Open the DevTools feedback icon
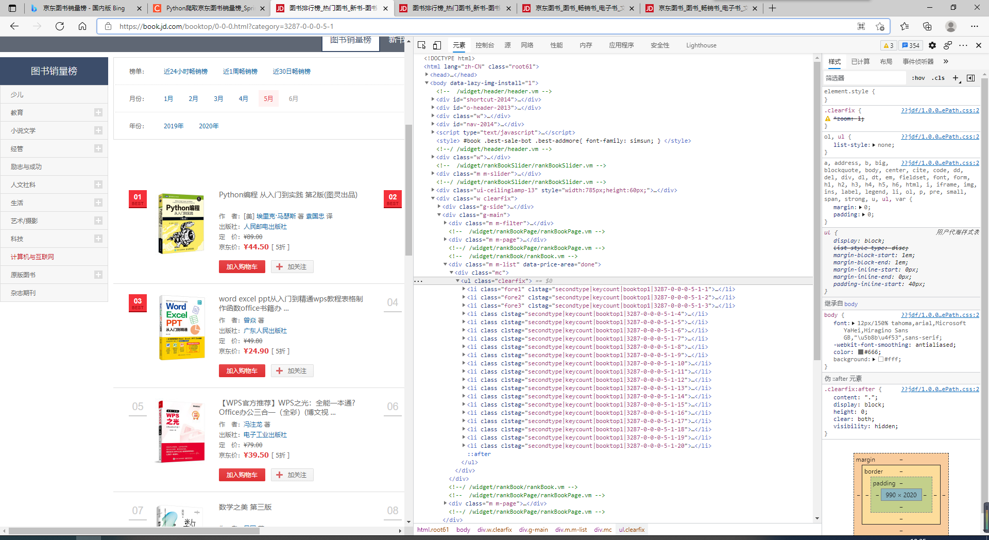Screen dimensions: 989x540 tap(948, 45)
